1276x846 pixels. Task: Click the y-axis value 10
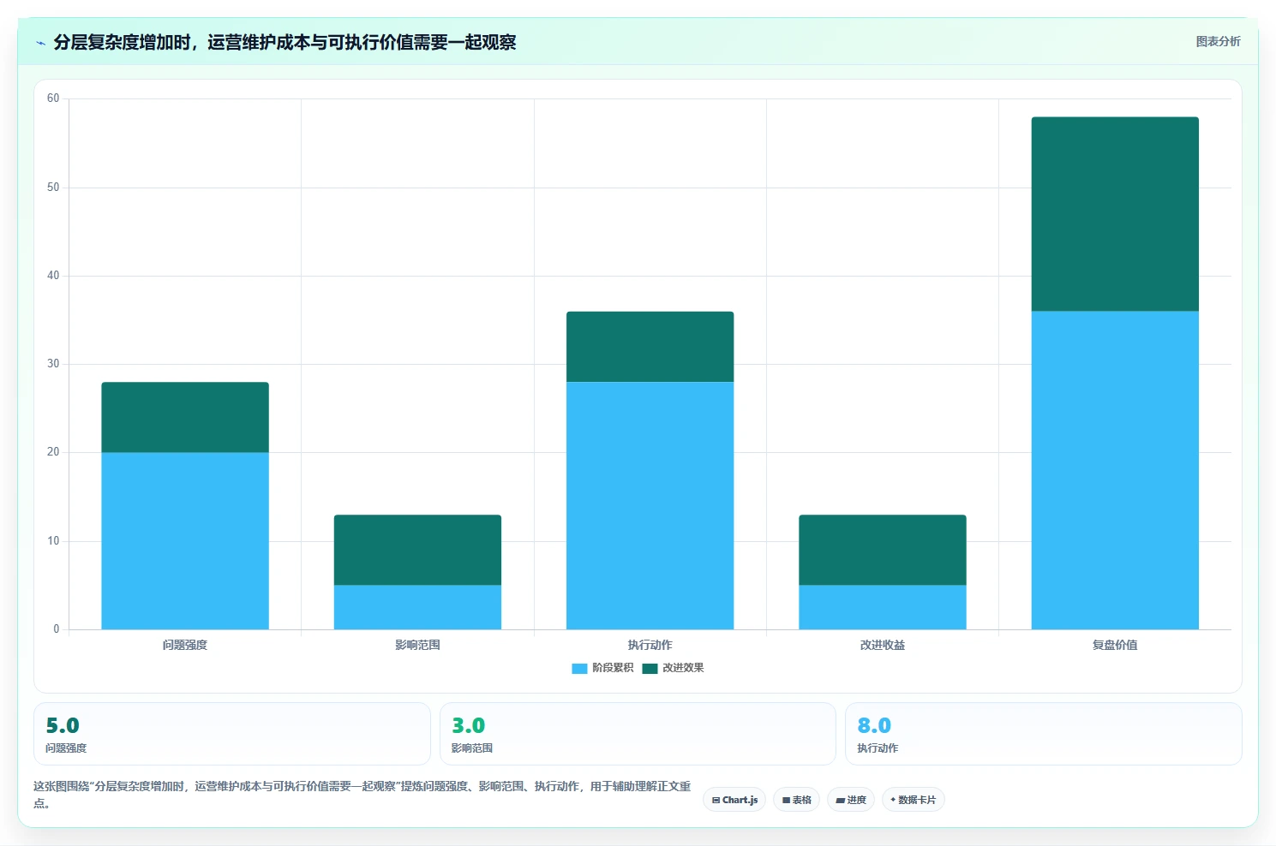(53, 541)
